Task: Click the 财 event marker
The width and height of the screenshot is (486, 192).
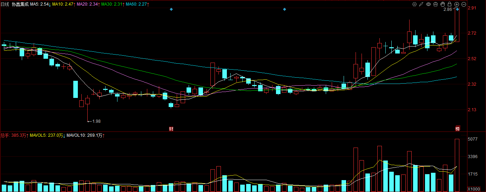Action: [x=171, y=129]
